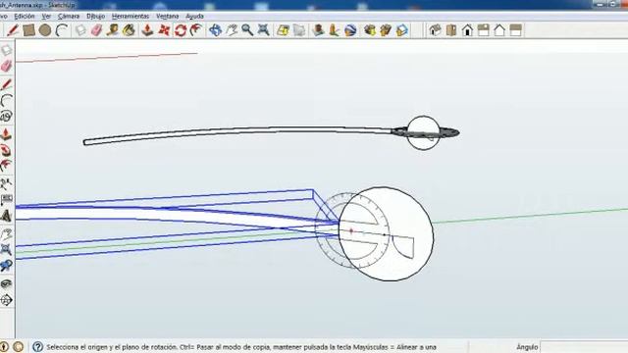Select the Push/Pull tool in top toolbar
The width and height of the screenshot is (628, 353).
[x=148, y=30]
